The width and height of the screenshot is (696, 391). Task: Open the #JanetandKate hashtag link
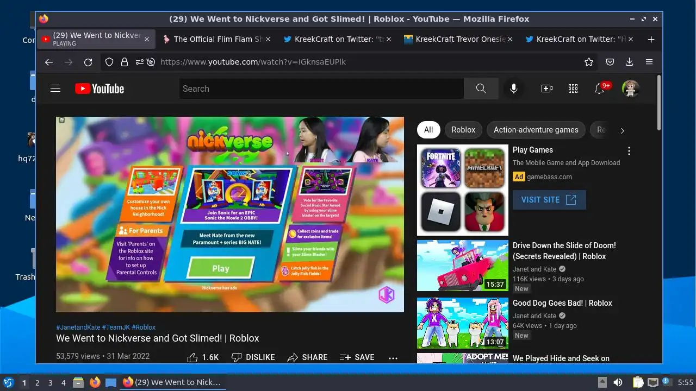tap(78, 327)
